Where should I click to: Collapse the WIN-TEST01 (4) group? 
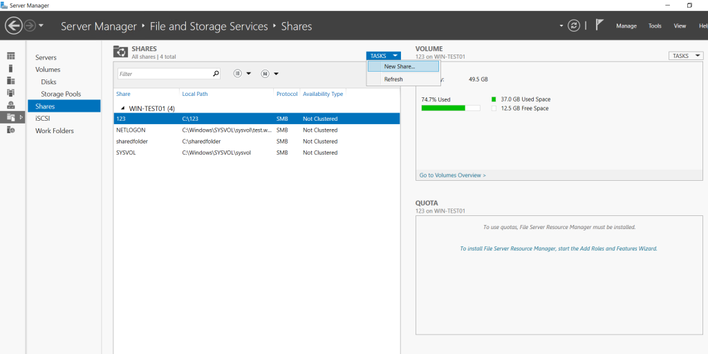[123, 108]
